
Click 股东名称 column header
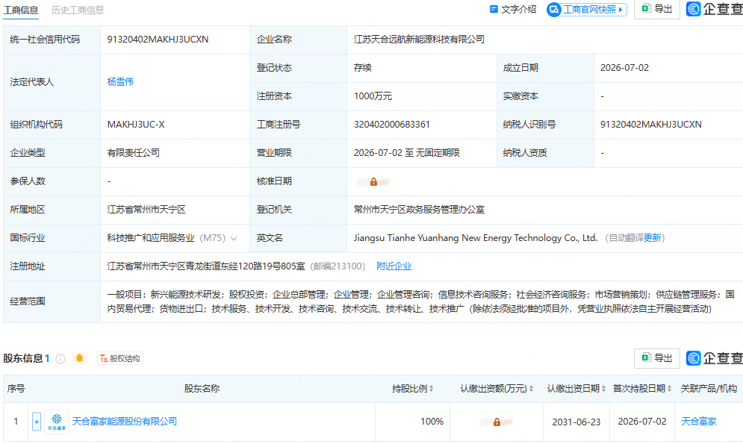click(x=202, y=389)
